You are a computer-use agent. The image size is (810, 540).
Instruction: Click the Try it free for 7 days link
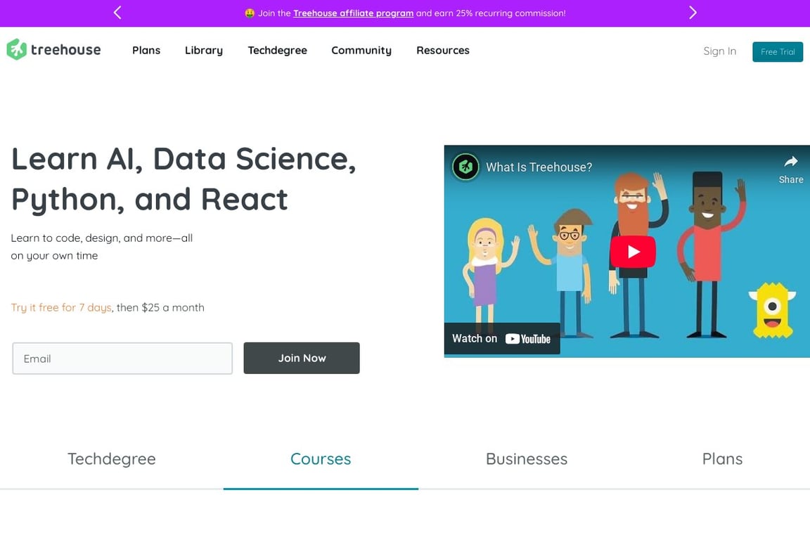click(61, 307)
